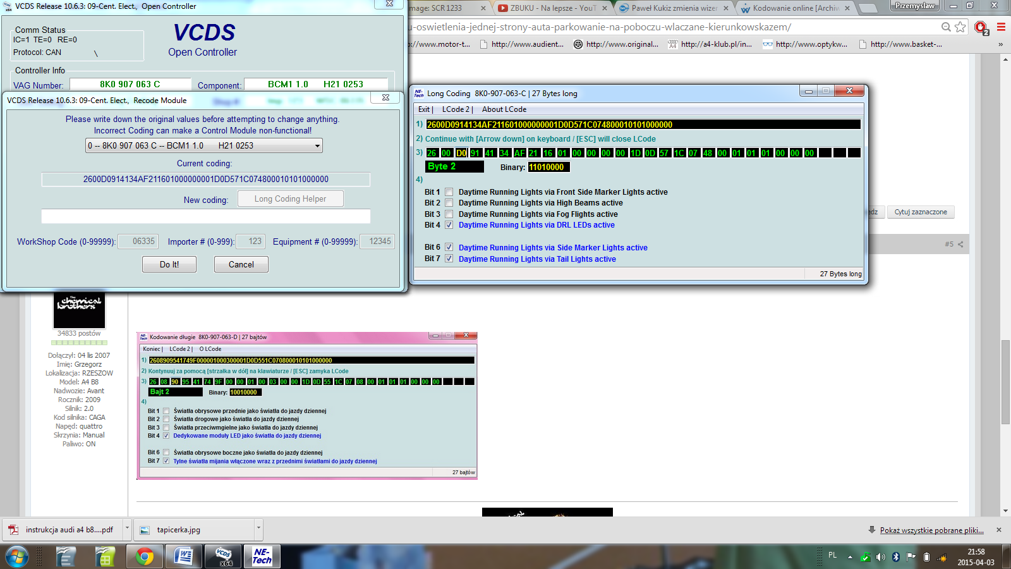This screenshot has width=1011, height=569.
Task: Click NE-Tech icon in Long Coding title bar
Action: [419, 93]
